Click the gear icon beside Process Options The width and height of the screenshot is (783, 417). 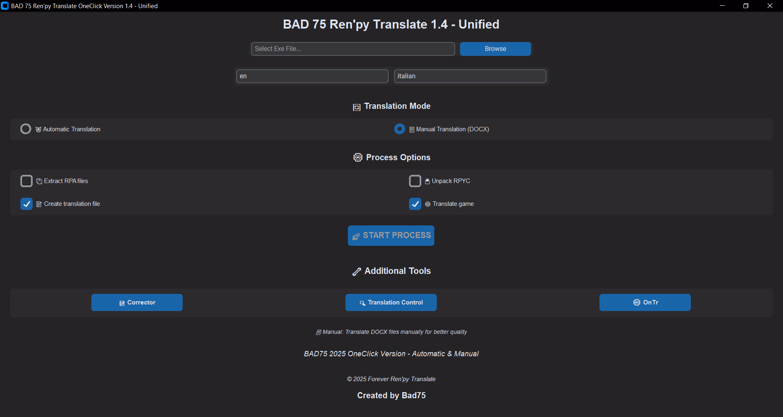click(358, 157)
